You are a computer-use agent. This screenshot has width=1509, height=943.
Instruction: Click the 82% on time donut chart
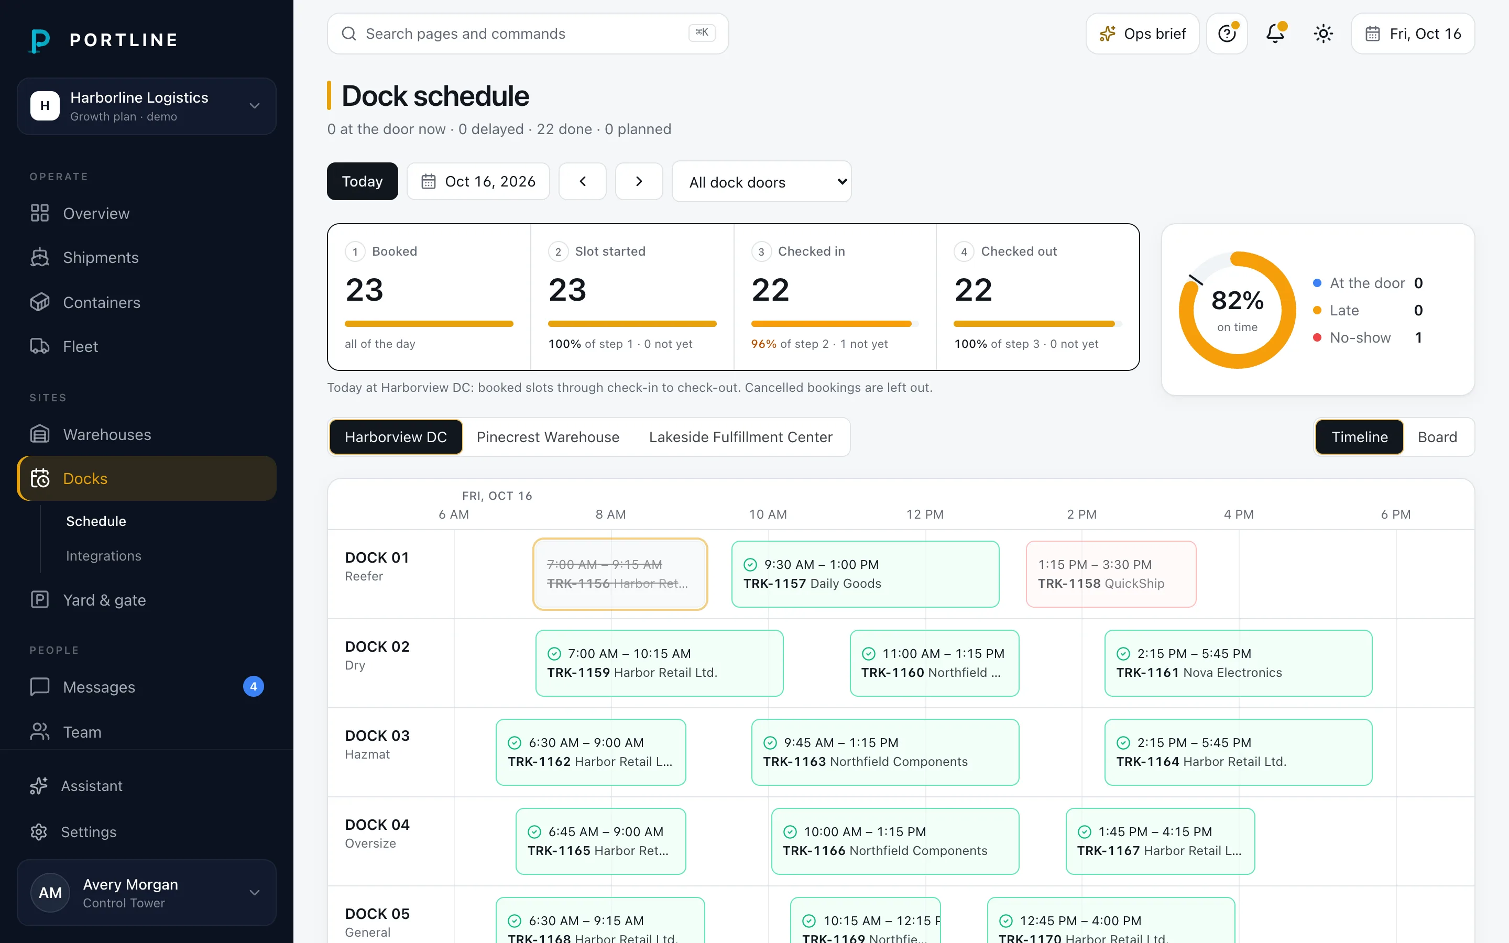coord(1237,310)
